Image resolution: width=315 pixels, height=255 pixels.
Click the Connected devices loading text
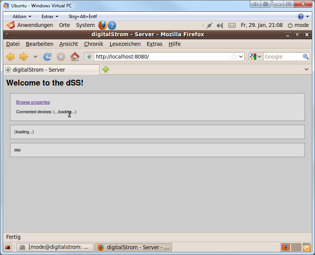pos(46,112)
